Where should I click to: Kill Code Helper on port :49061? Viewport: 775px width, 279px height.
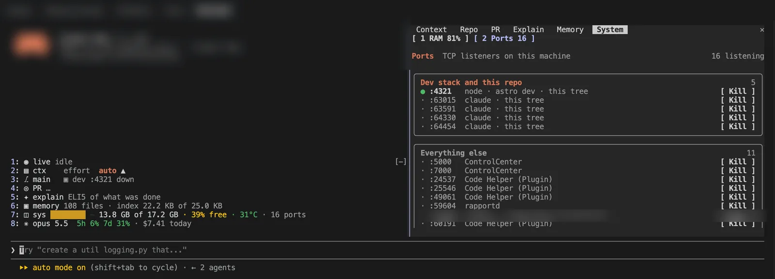pyautogui.click(x=737, y=197)
